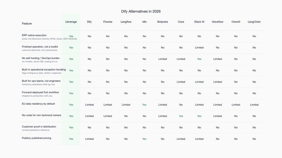
Task: Click the Forward-deployed first workflow label
Action: coord(40,92)
